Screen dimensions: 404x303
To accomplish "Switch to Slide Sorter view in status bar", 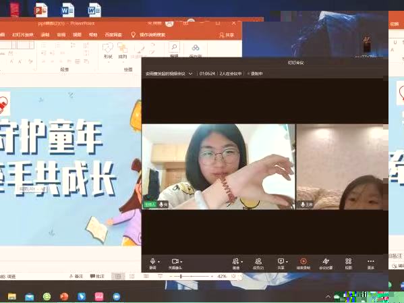I will click(132, 276).
